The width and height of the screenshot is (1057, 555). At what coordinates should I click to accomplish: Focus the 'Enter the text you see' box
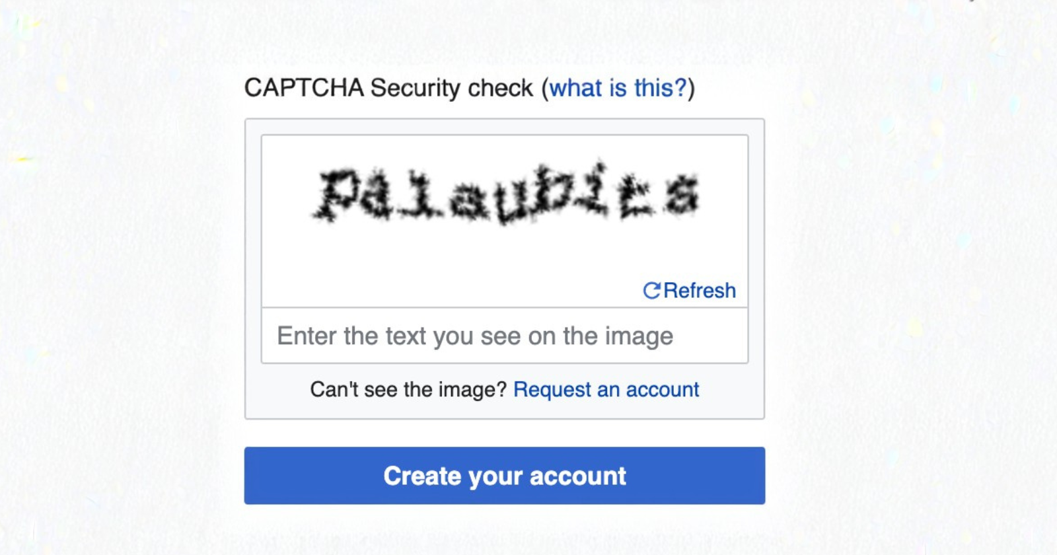pos(505,336)
